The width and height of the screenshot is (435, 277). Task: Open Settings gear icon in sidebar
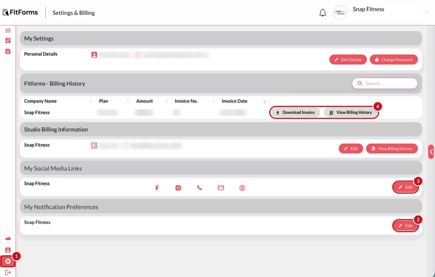8,261
